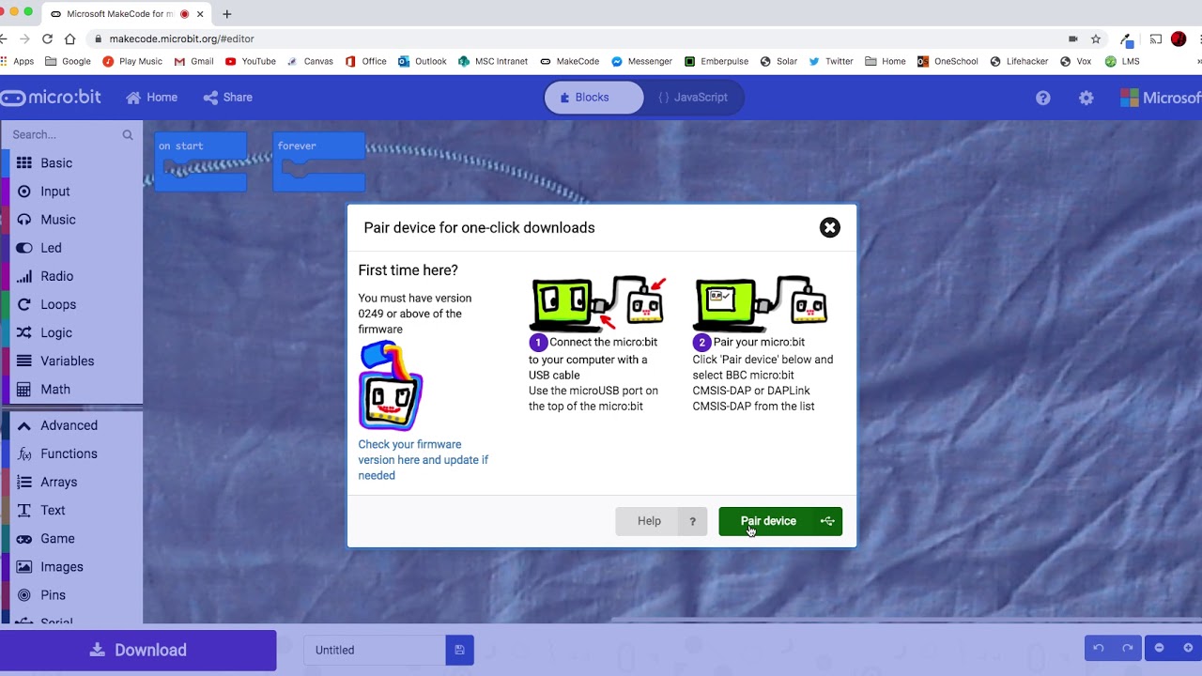
Task: Open the Gmail bookmark
Action: [194, 61]
